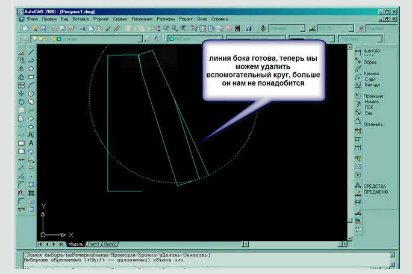This screenshot has width=412, height=274.
Task: Select the Line drawing tool
Action: click(31, 52)
